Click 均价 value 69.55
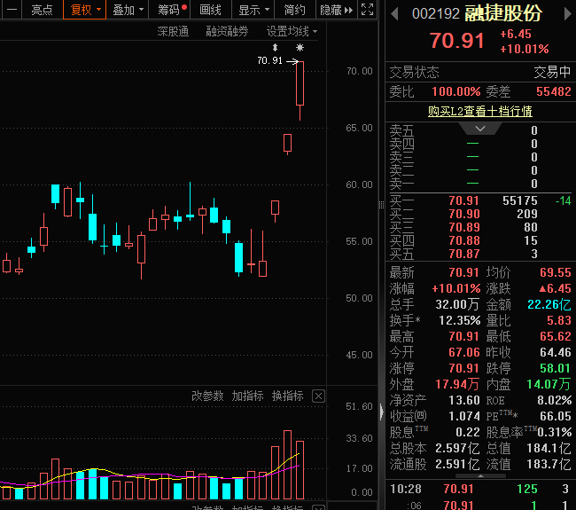 pyautogui.click(x=556, y=272)
